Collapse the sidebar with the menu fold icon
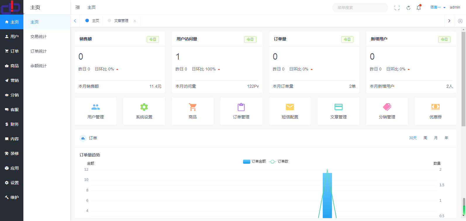The image size is (466, 221). click(x=77, y=7)
